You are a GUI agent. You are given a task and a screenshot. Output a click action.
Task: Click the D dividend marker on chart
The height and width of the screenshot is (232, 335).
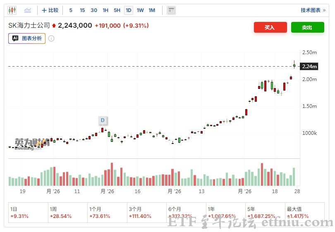(x=103, y=120)
